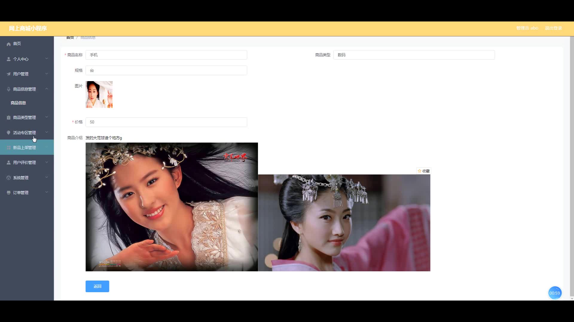
Task: Expand the 订单管理 menu chevron
Action: tap(47, 192)
